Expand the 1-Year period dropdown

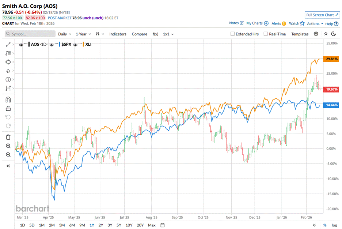pyautogui.click(x=83, y=34)
